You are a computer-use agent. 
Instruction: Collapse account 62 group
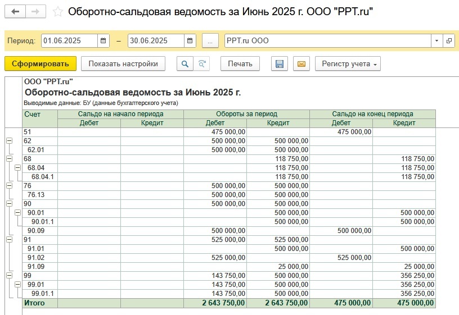10,141
